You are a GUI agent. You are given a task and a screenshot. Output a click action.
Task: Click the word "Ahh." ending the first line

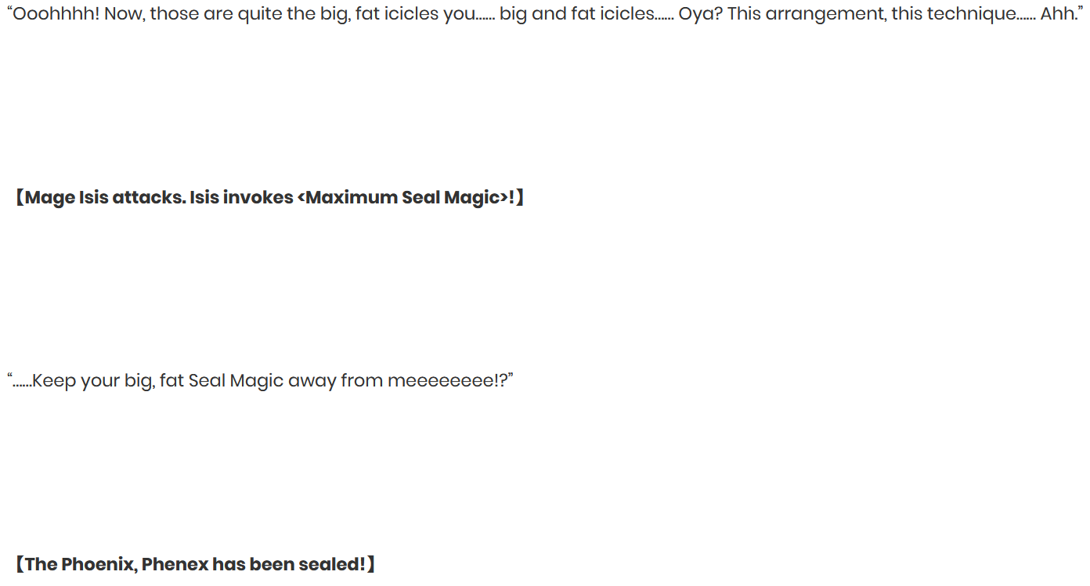[1059, 14]
